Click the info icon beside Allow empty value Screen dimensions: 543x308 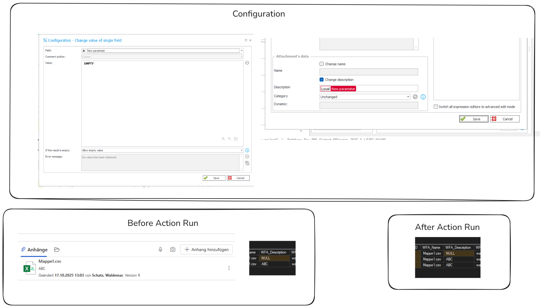247,150
